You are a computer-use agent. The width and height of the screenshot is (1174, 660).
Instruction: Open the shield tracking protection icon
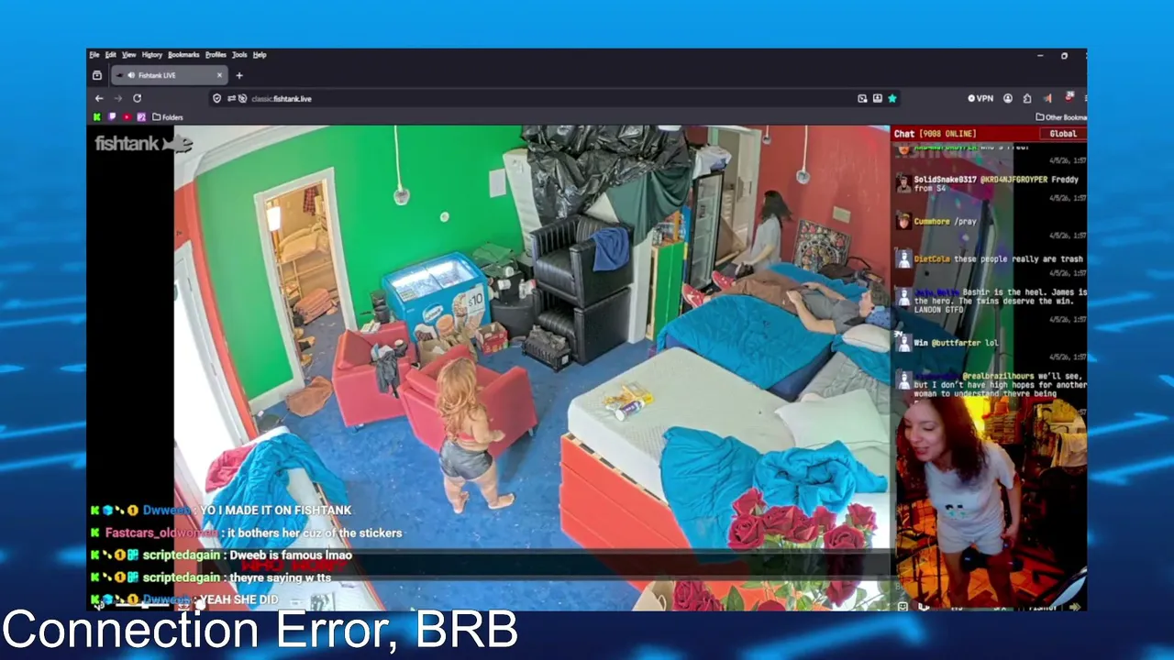pos(217,98)
